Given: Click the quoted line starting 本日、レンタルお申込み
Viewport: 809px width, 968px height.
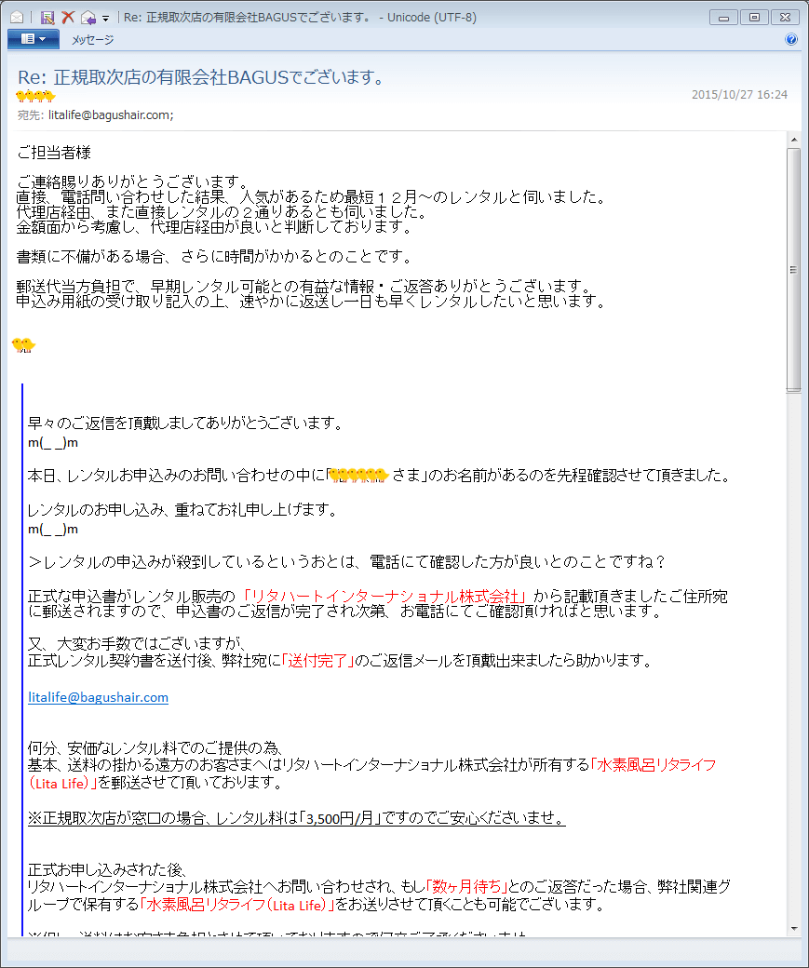Looking at the screenshot, I should [x=380, y=476].
